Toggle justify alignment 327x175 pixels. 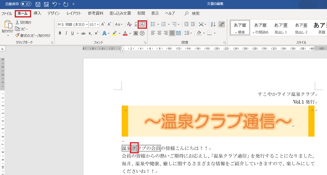pyautogui.click(x=172, y=33)
